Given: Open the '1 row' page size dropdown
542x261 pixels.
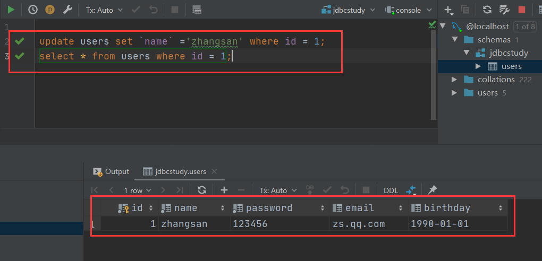Looking at the screenshot, I should click(138, 190).
